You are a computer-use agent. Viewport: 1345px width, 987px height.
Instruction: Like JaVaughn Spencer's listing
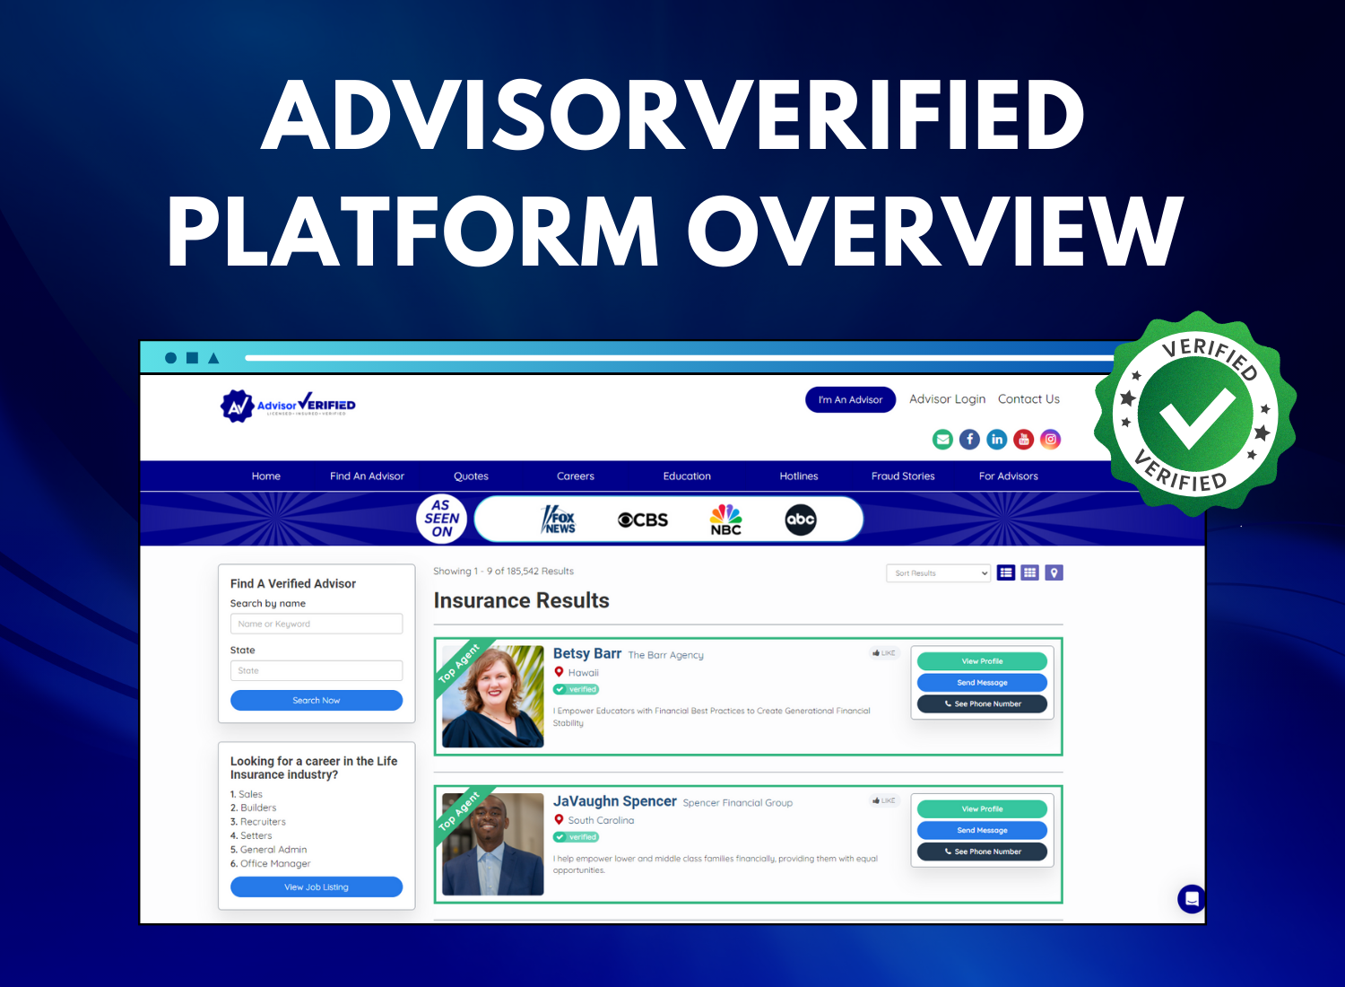coord(884,800)
